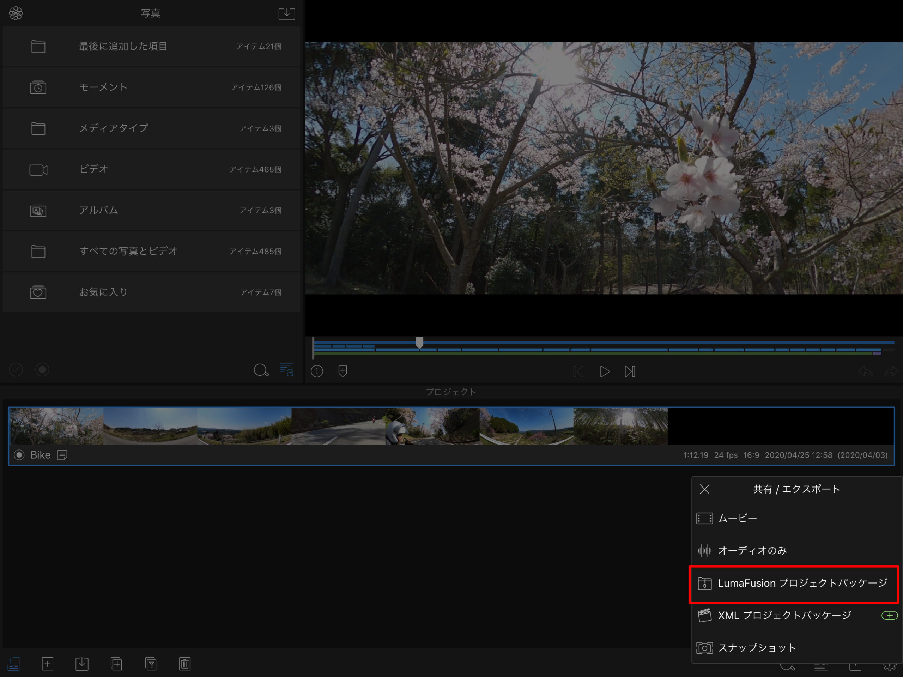
Task: Show clip info with the i icon
Action: click(317, 371)
